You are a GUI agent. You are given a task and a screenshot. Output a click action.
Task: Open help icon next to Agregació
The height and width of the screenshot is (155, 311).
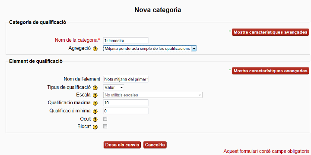(x=95, y=49)
